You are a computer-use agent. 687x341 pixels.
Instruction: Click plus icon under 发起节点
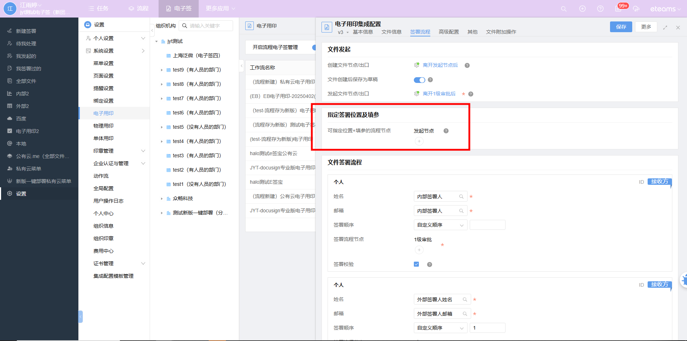tap(419, 141)
